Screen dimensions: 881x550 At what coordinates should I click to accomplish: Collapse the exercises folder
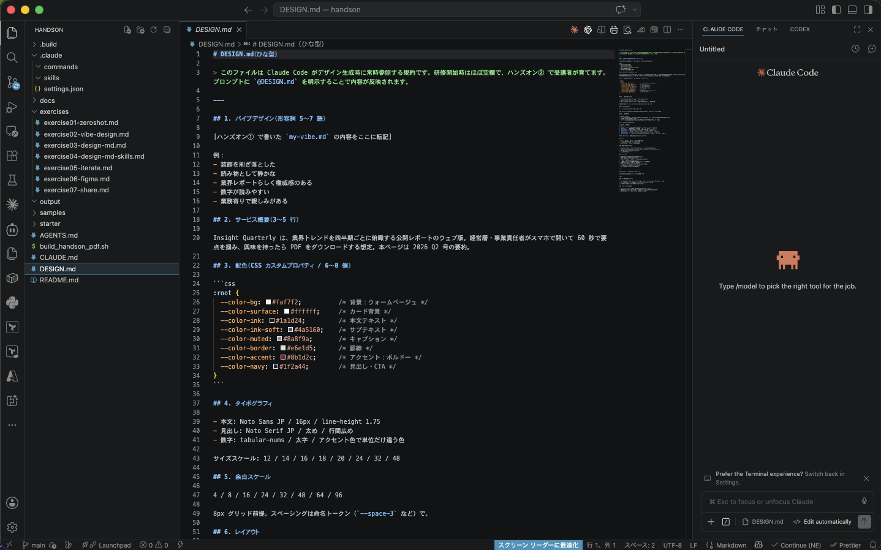coord(102,111)
